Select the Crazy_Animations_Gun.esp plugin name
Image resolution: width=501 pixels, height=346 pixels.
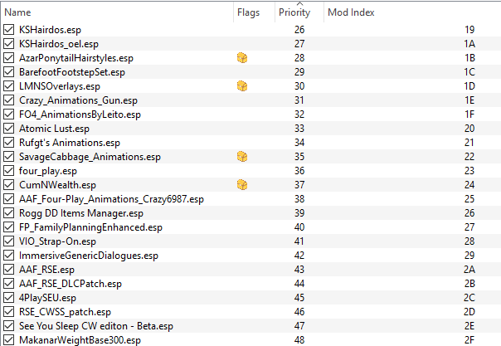(78, 100)
